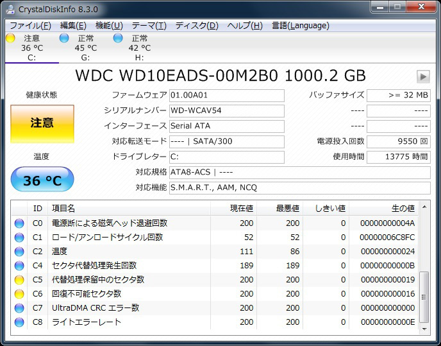
Task: Click the 温度 label above temperature indicator
Action: [x=41, y=157]
